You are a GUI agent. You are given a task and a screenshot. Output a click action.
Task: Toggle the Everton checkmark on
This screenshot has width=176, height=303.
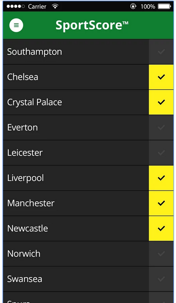pyautogui.click(x=161, y=127)
